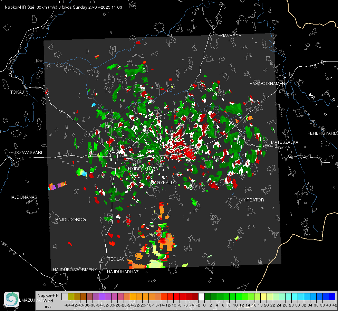
Task: Click the HAJDÚNÁNÁS label
Action: coord(23,197)
